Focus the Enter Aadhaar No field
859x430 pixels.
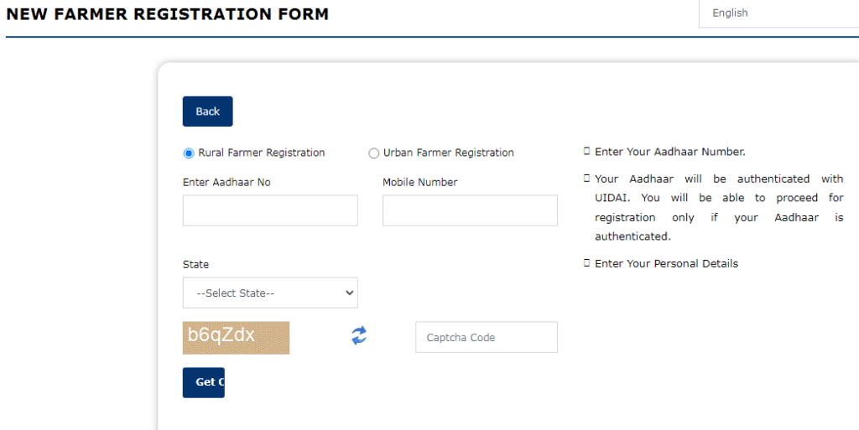(x=270, y=210)
